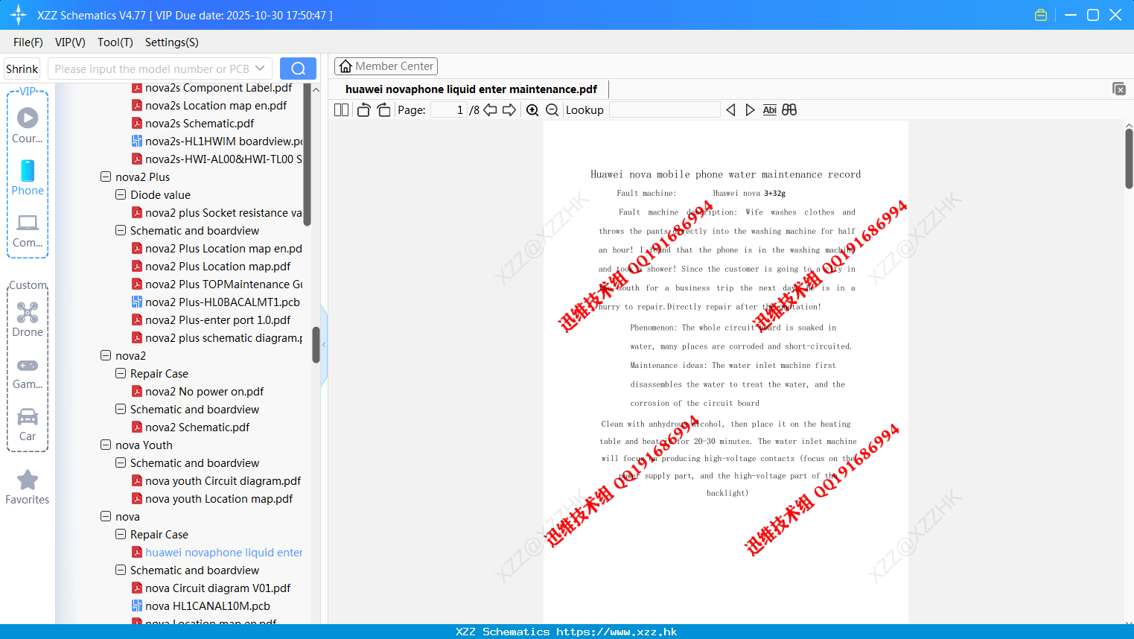Click the binoculars search icon
The height and width of the screenshot is (639, 1134).
coord(789,110)
